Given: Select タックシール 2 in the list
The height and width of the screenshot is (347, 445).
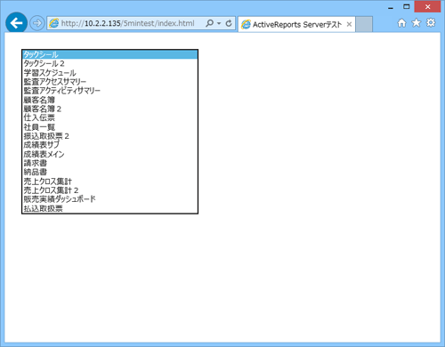Looking at the screenshot, I should pos(109,63).
